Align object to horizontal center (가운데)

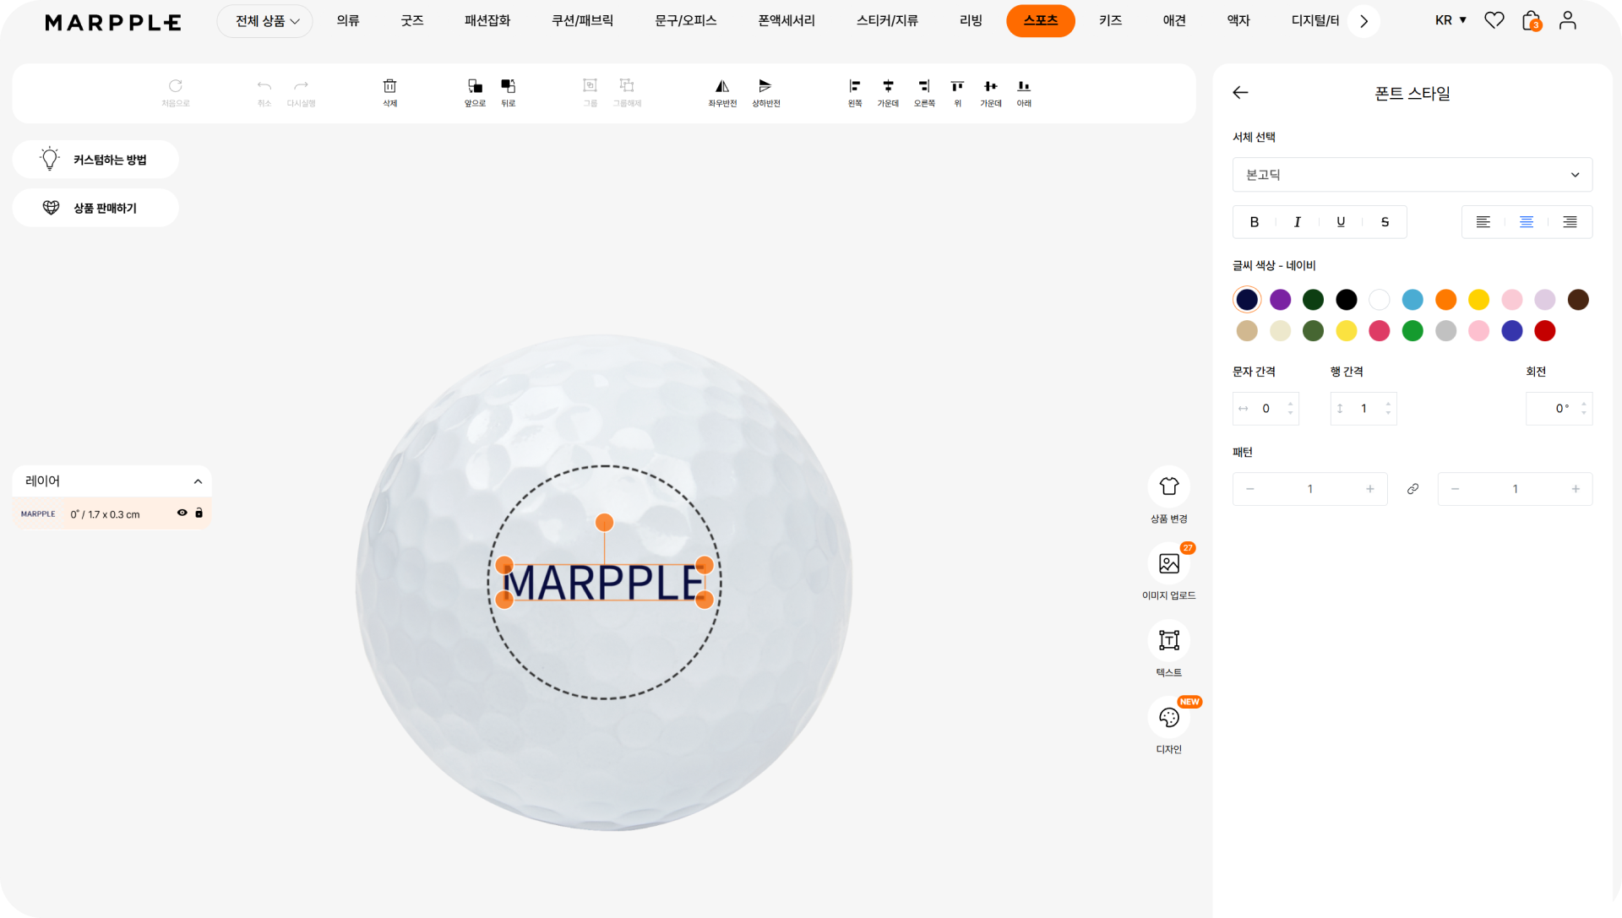point(888,87)
